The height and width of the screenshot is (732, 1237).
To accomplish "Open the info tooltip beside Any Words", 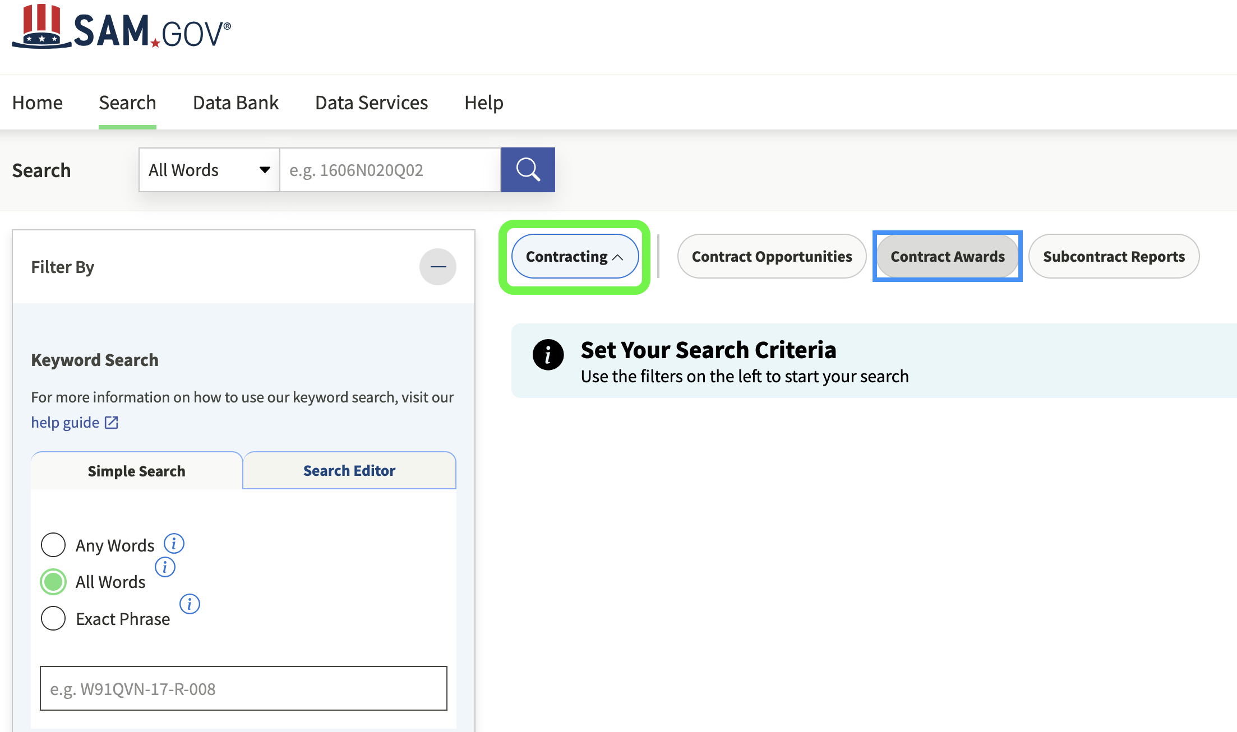I will pos(174,543).
